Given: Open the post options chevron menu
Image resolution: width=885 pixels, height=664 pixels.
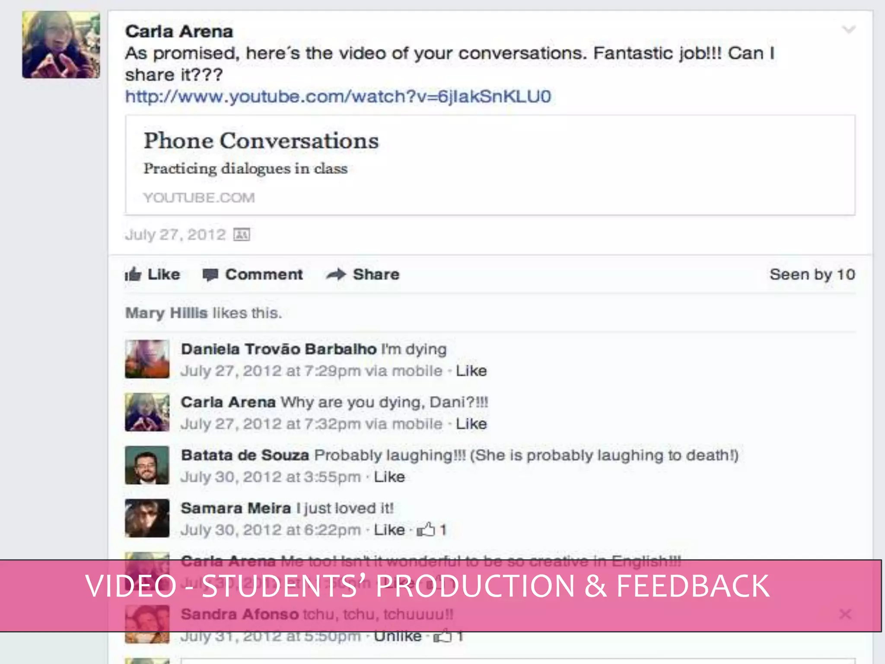Looking at the screenshot, I should point(849,29).
